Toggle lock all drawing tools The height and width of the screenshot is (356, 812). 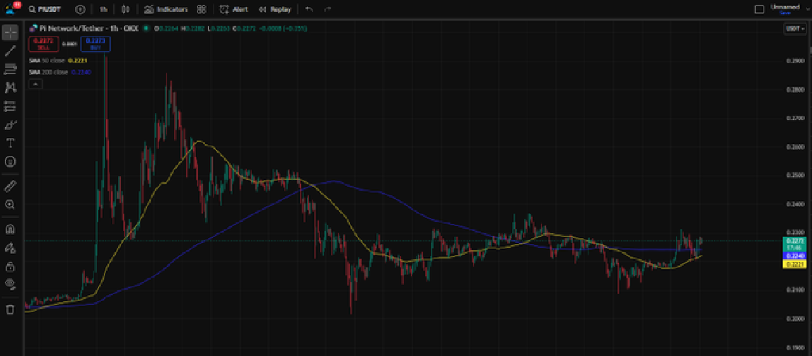(x=10, y=265)
